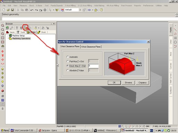This screenshot has height=133, width=178.
Task: Click the Machine Setup tree icon
Action: tap(10, 36)
